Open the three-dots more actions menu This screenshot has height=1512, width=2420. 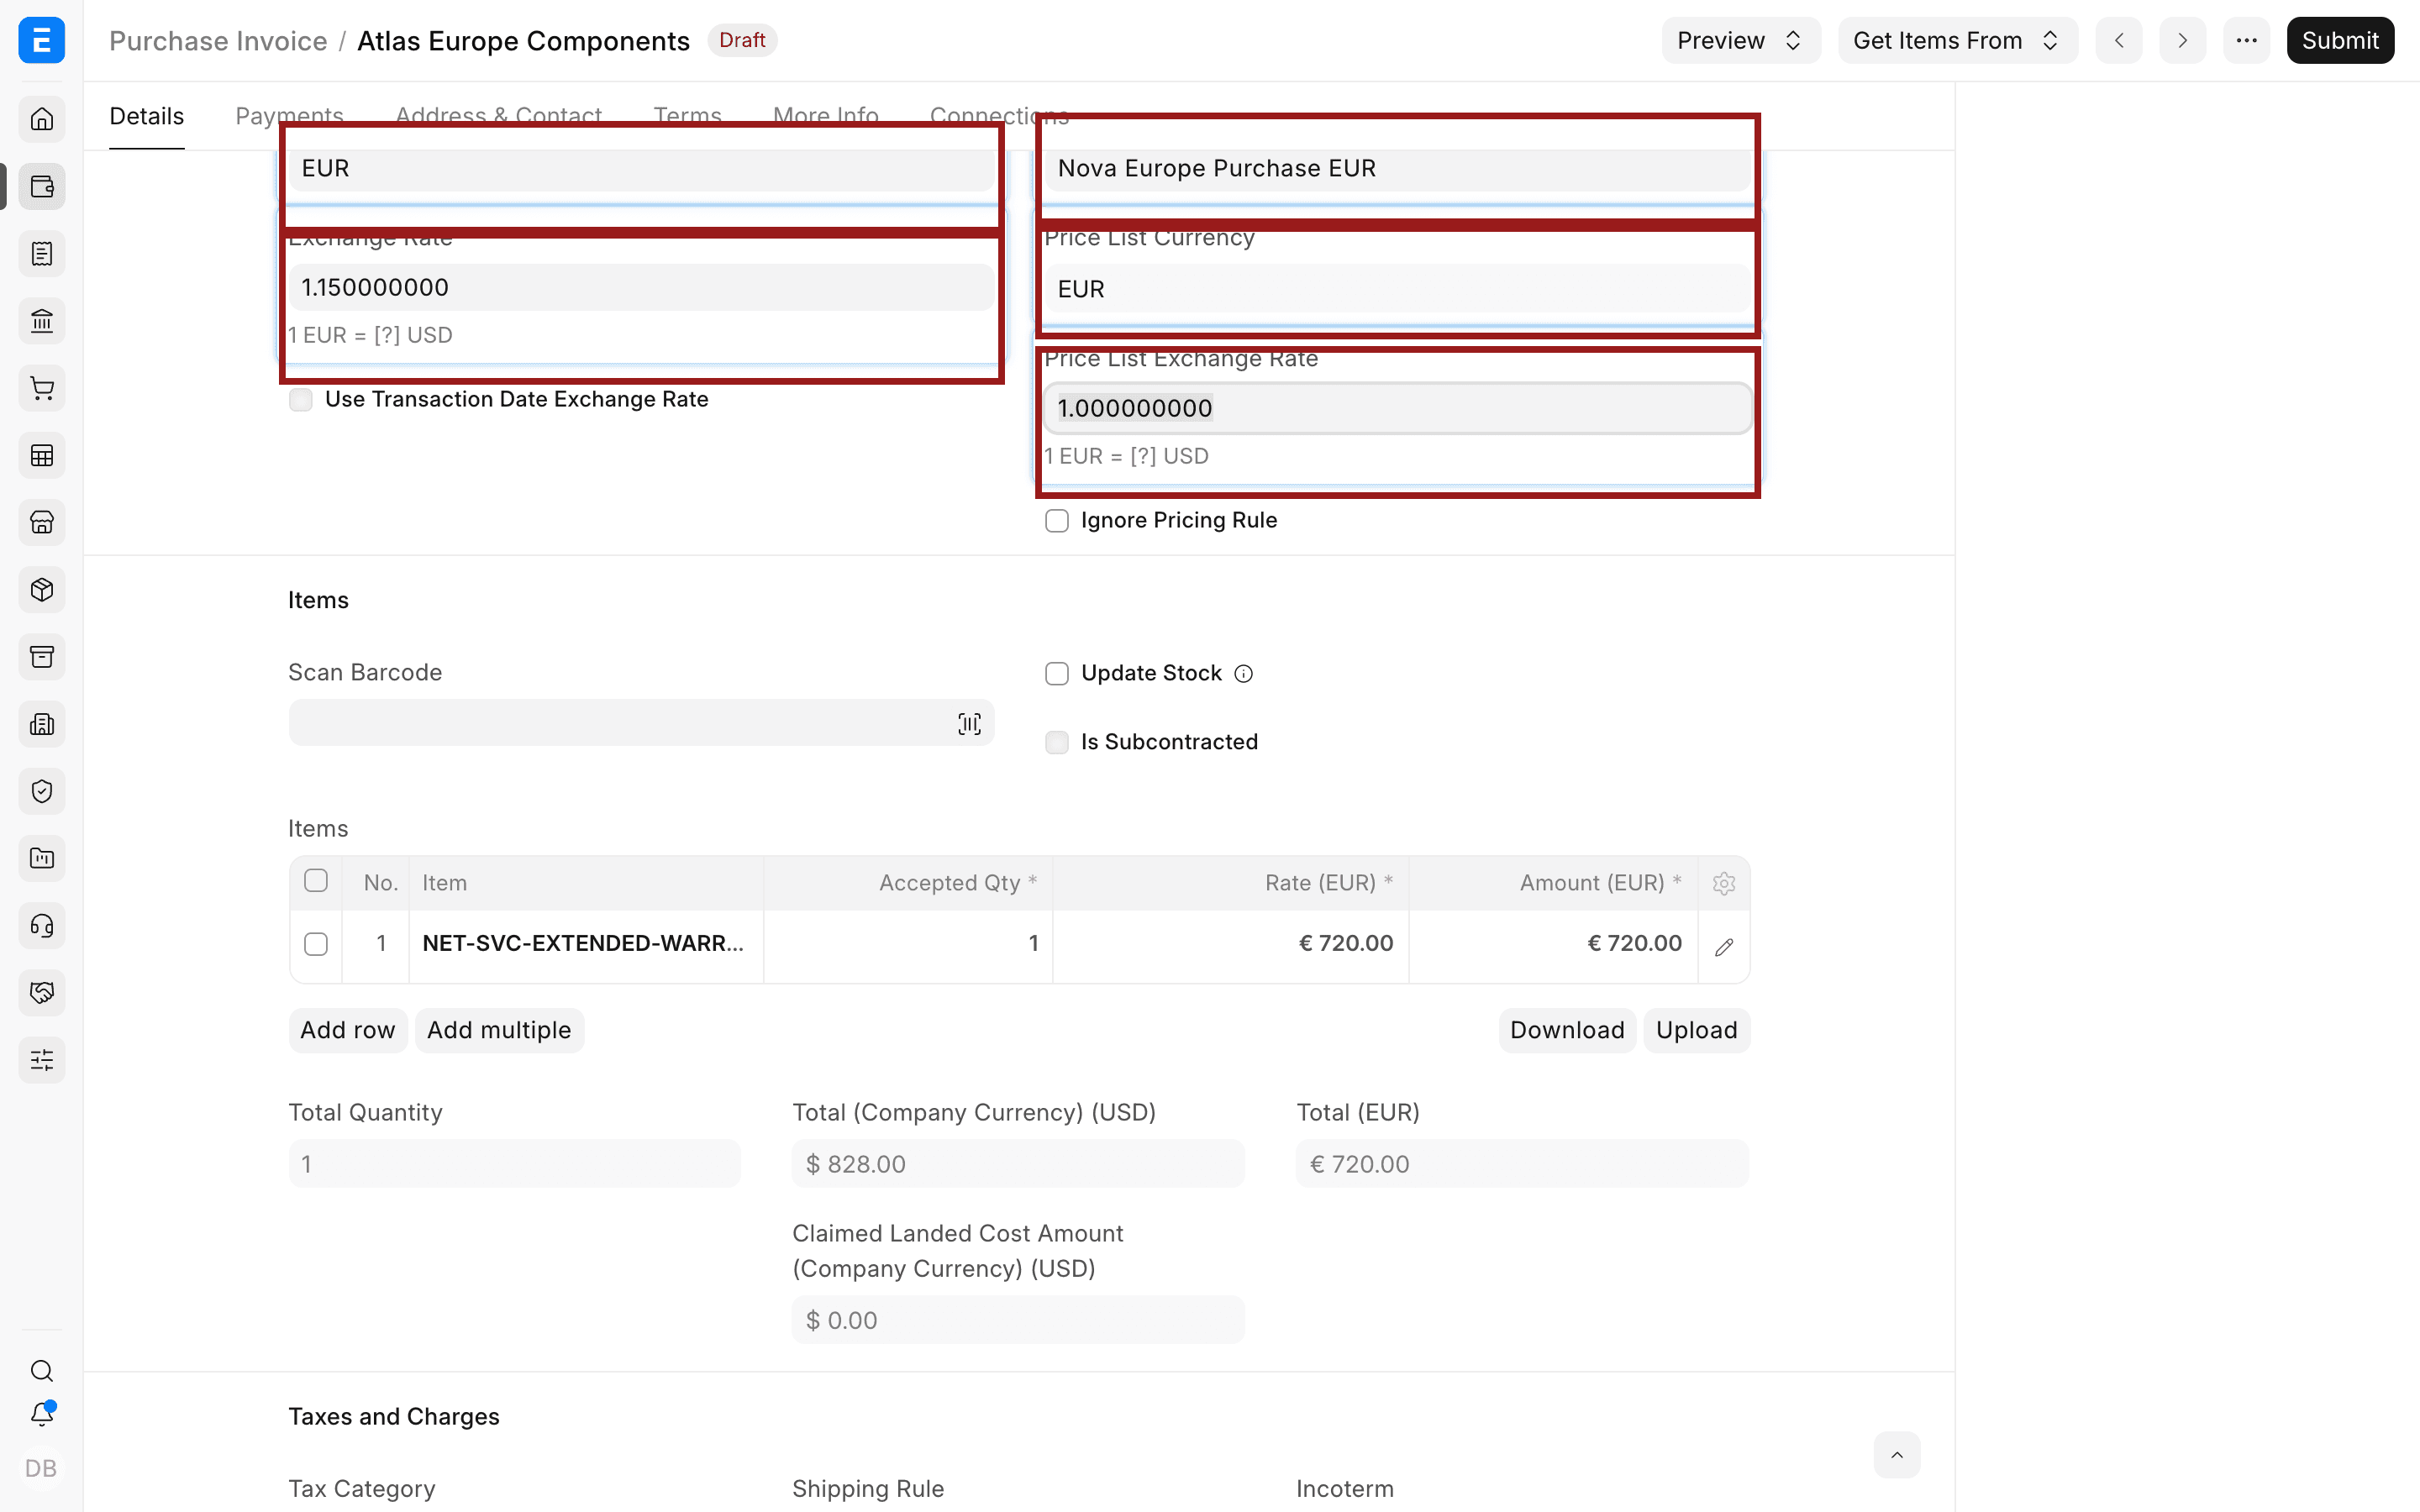coord(2246,40)
